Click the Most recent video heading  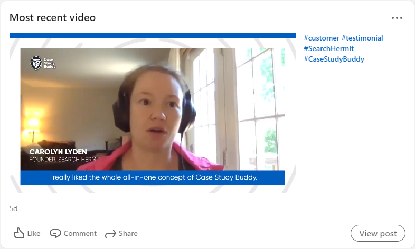[52, 18]
